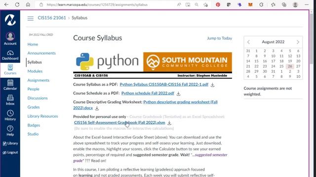Image resolution: width=316 pixels, height=177 pixels.
Task: Open Studio in course menu
Action: point(33,134)
